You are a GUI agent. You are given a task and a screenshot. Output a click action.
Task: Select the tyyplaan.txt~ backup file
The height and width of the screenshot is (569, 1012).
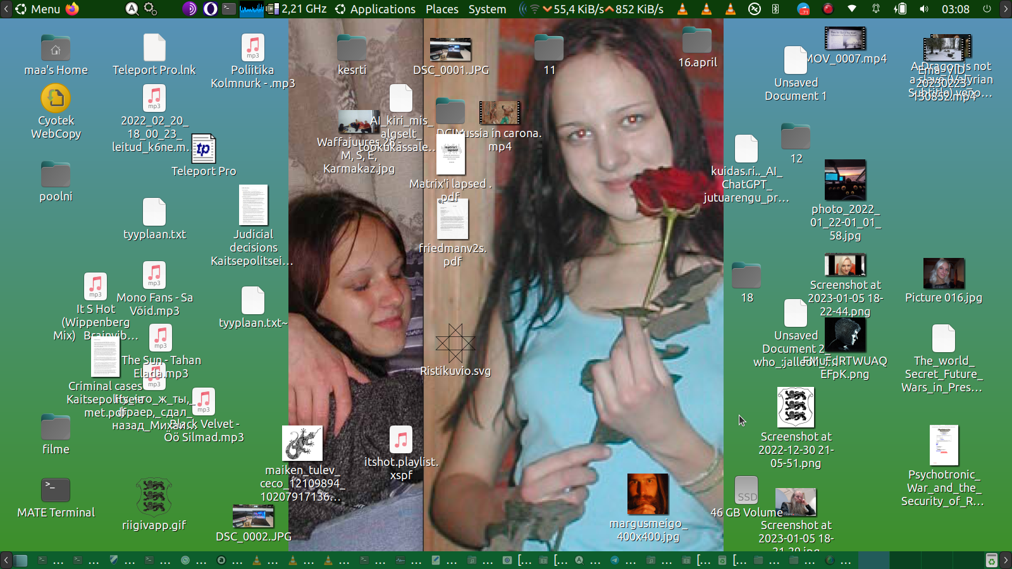pos(253,309)
